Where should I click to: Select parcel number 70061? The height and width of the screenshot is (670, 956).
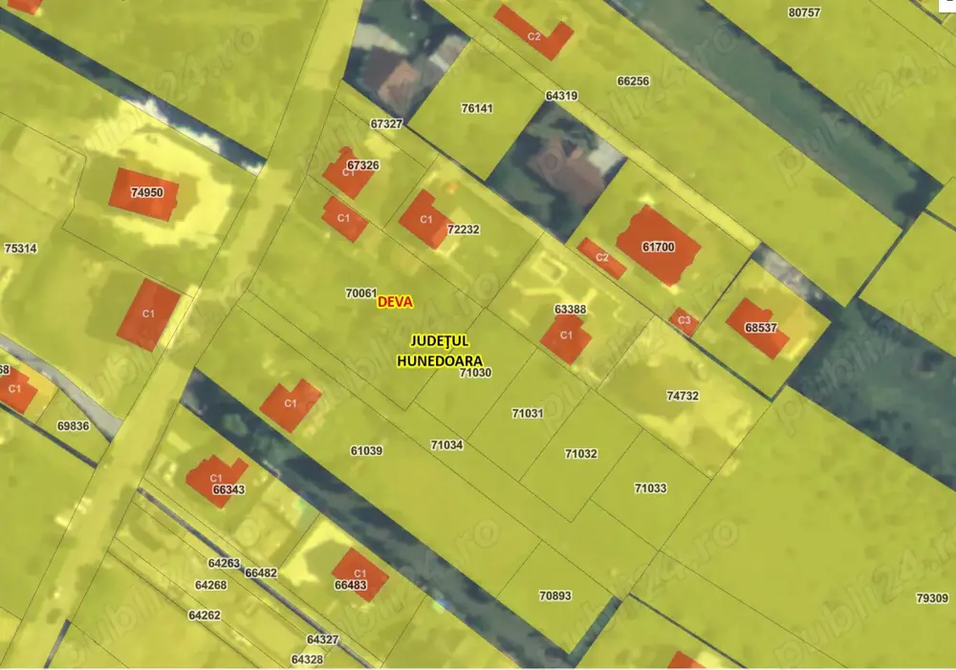[360, 293]
